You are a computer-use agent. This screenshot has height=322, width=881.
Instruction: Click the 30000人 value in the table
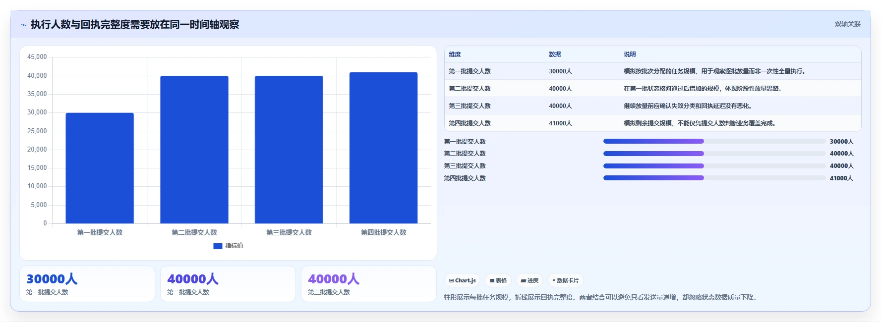pos(560,71)
